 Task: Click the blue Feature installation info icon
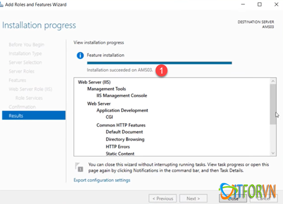coord(80,56)
